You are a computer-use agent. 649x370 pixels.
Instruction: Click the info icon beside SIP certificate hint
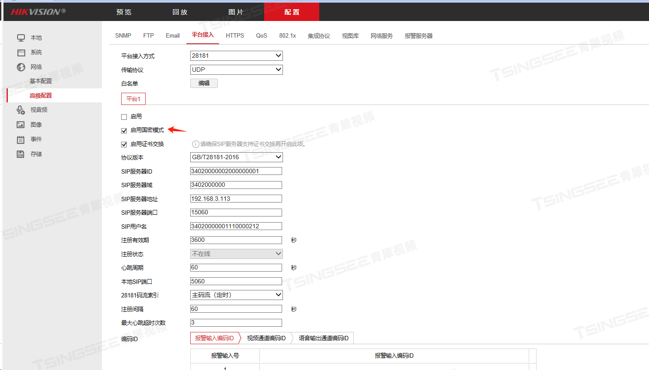195,144
